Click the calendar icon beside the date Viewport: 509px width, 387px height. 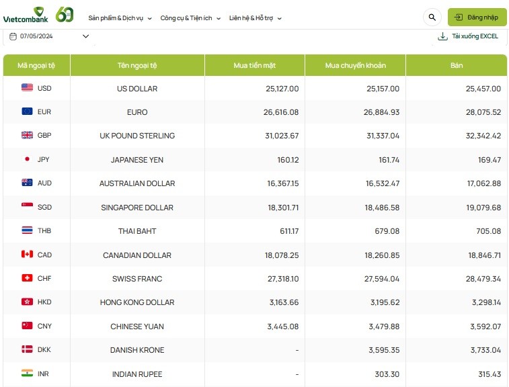click(13, 36)
